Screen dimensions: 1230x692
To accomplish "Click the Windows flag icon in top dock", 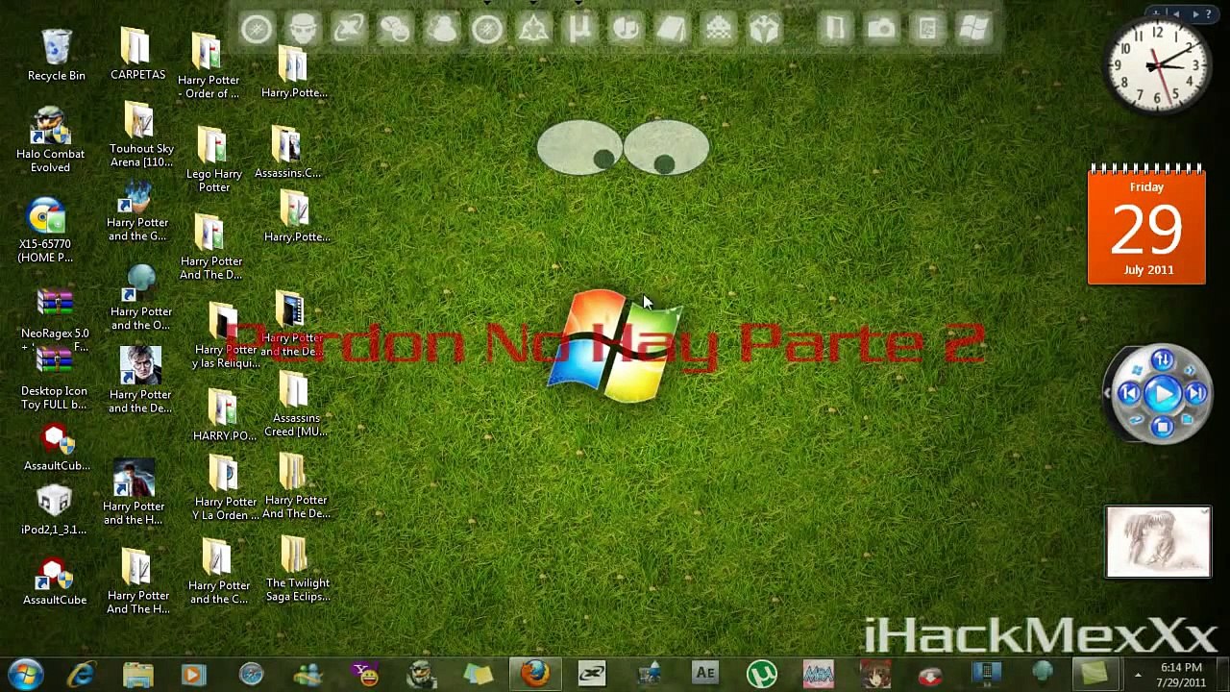I will click(973, 29).
